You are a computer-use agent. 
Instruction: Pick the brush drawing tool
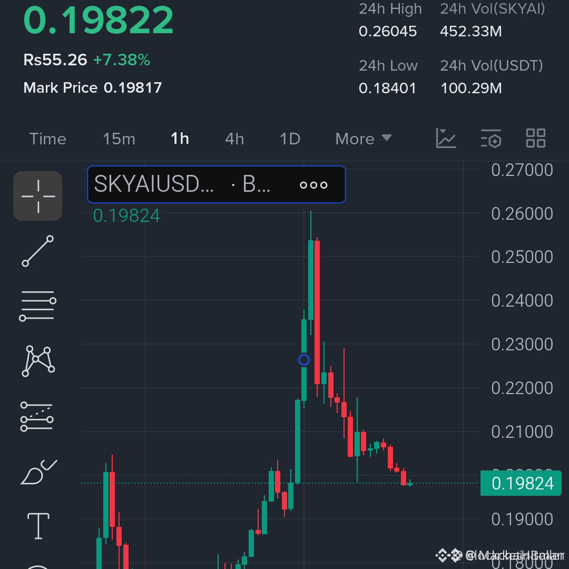38,472
